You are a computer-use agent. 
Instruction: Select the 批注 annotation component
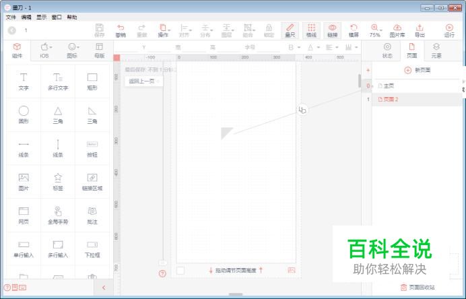tap(92, 215)
